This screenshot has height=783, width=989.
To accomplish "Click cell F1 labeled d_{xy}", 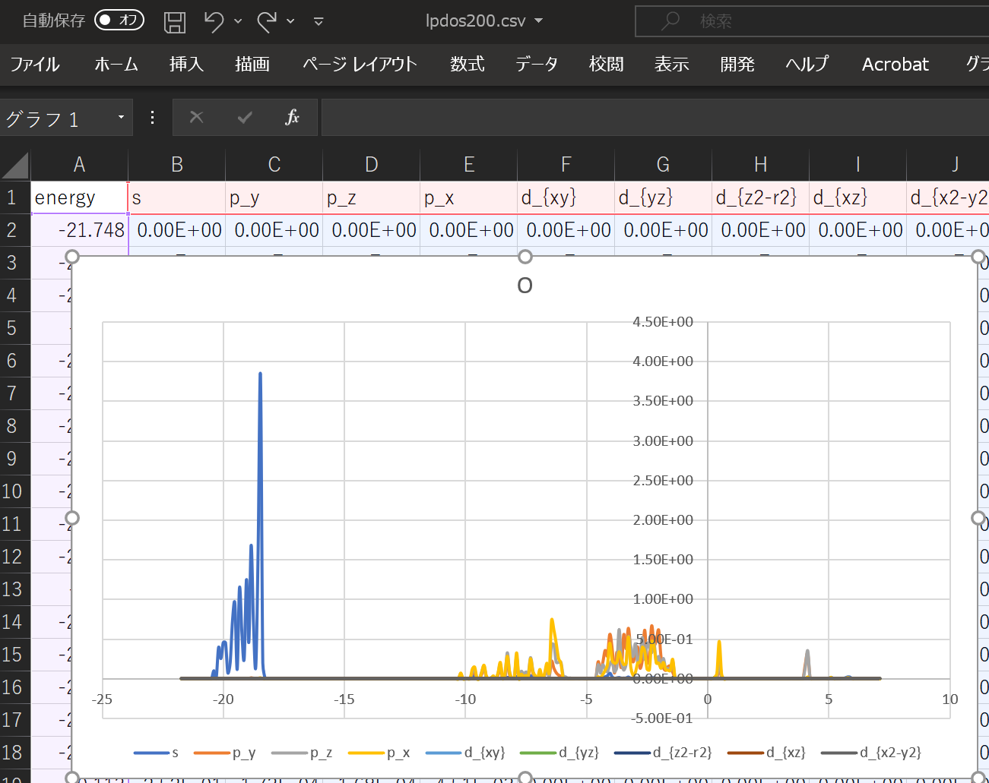I will (566, 197).
